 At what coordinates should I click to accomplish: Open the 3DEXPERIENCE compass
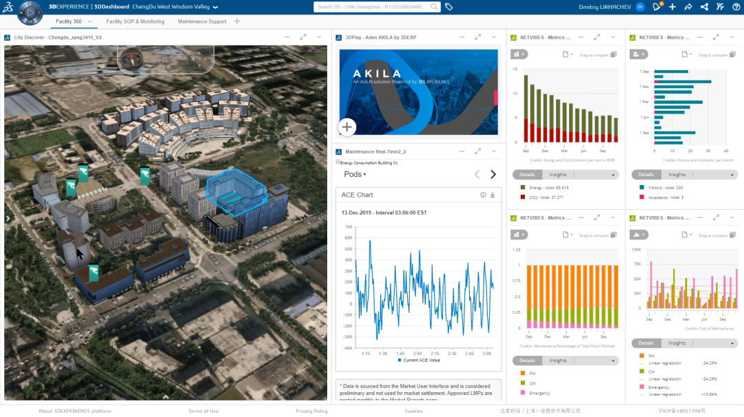click(x=30, y=12)
